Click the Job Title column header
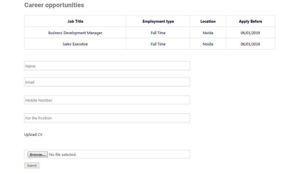 (75, 21)
